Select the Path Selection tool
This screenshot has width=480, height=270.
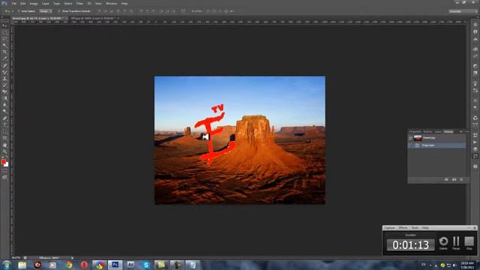pos(4,132)
